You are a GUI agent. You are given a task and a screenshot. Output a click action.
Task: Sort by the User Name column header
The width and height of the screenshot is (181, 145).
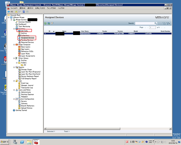click(x=85, y=31)
